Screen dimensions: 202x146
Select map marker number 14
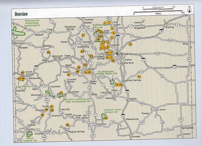pyautogui.click(x=130, y=44)
